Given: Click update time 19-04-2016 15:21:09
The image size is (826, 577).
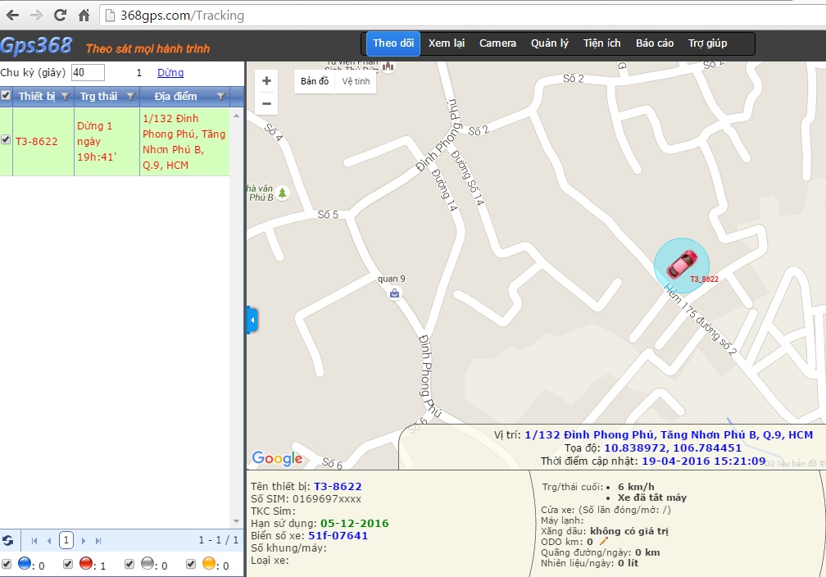Looking at the screenshot, I should (x=703, y=461).
